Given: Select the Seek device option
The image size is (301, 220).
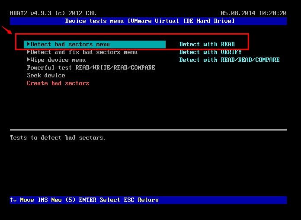Looking at the screenshot, I should [x=46, y=75].
